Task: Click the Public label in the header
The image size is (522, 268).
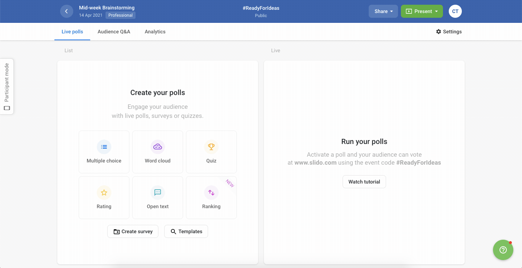Action: [x=261, y=16]
